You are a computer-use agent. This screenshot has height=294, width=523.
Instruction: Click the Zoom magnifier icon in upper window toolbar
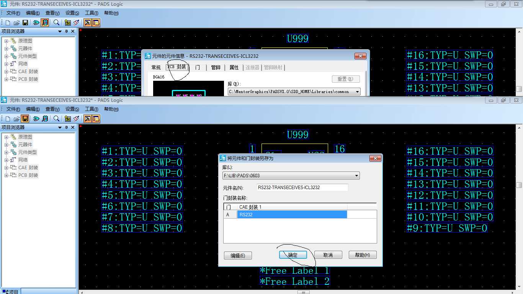[x=56, y=23]
